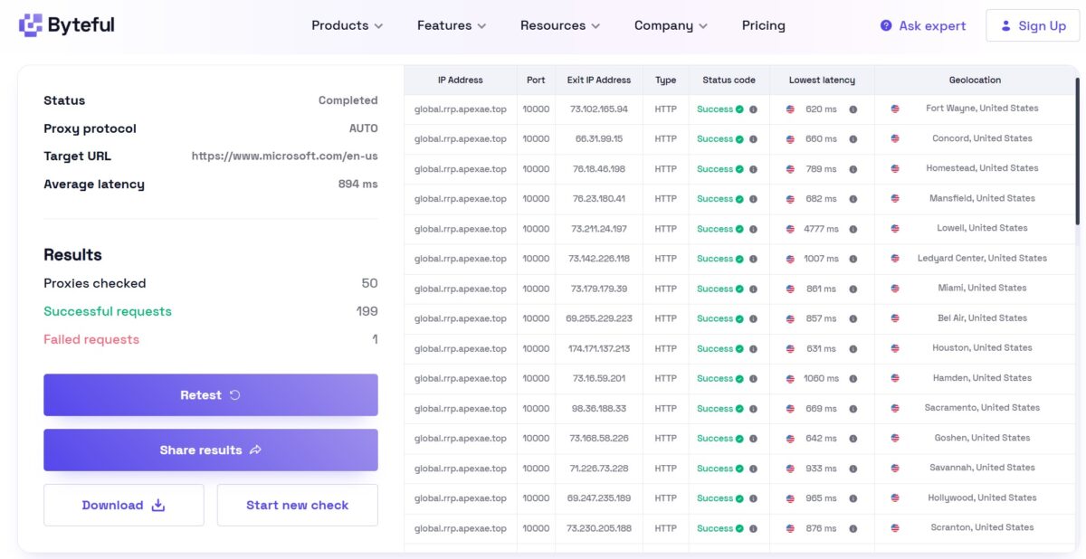Click exit IP 73.230.205.188
The height and width of the screenshot is (559, 1086).
coord(599,528)
